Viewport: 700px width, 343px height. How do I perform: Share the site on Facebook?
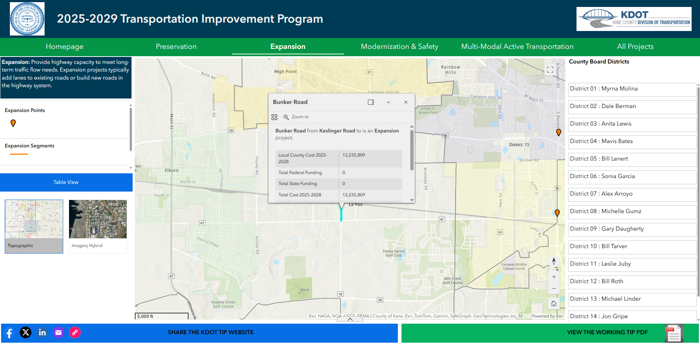(9, 333)
